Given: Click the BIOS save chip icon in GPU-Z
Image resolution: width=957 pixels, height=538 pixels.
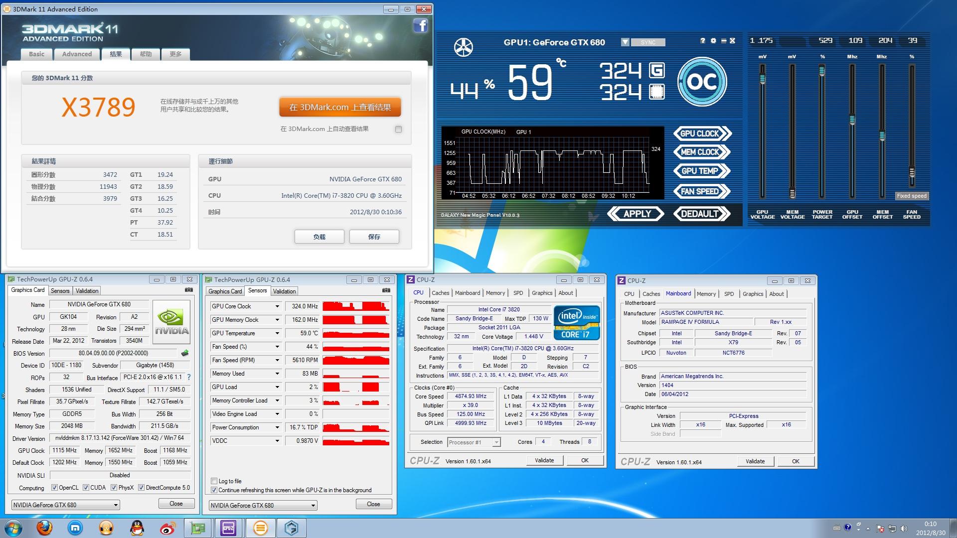Looking at the screenshot, I should (185, 353).
